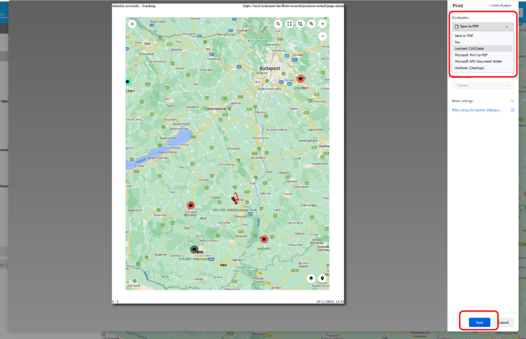Click the dark grey vehicle marker
Viewport: 526px width, 339px height.
(194, 249)
